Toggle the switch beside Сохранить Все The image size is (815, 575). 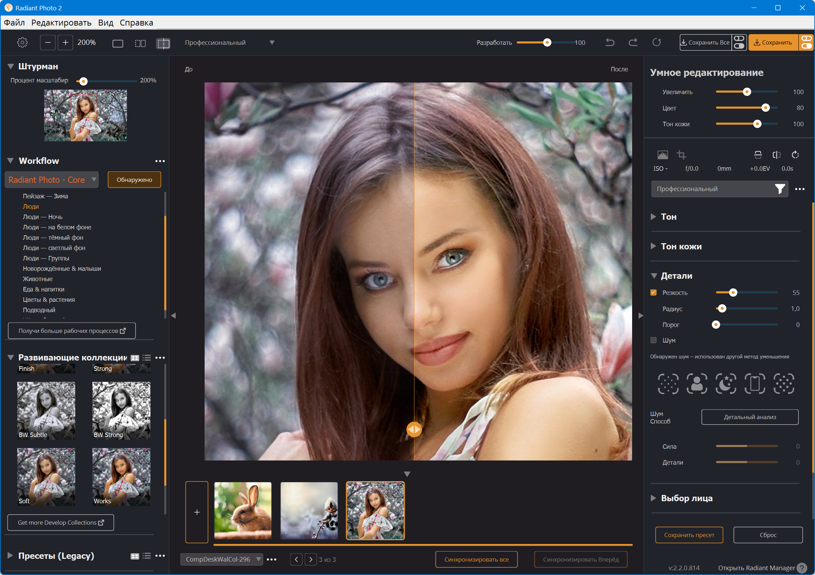click(739, 42)
